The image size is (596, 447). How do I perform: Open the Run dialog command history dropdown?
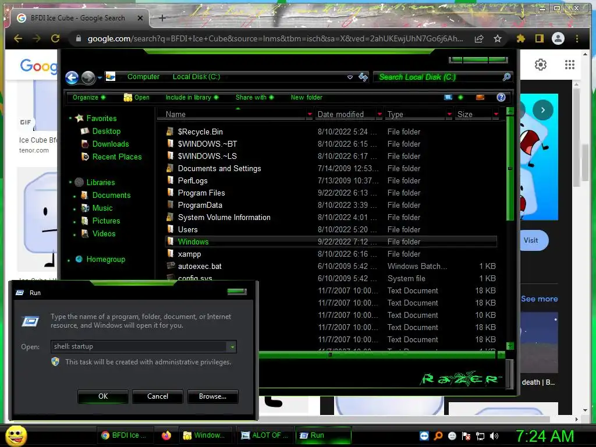pos(232,347)
